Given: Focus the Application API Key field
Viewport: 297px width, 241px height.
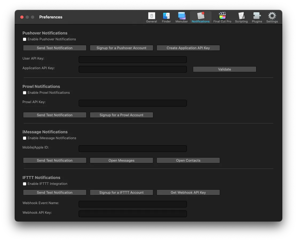Looking at the screenshot, I should tap(132, 69).
